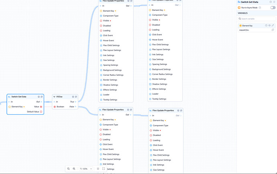This screenshot has width=277, height=174.
Task: Select the AxbxHC0m variable value text
Action: (244, 30)
